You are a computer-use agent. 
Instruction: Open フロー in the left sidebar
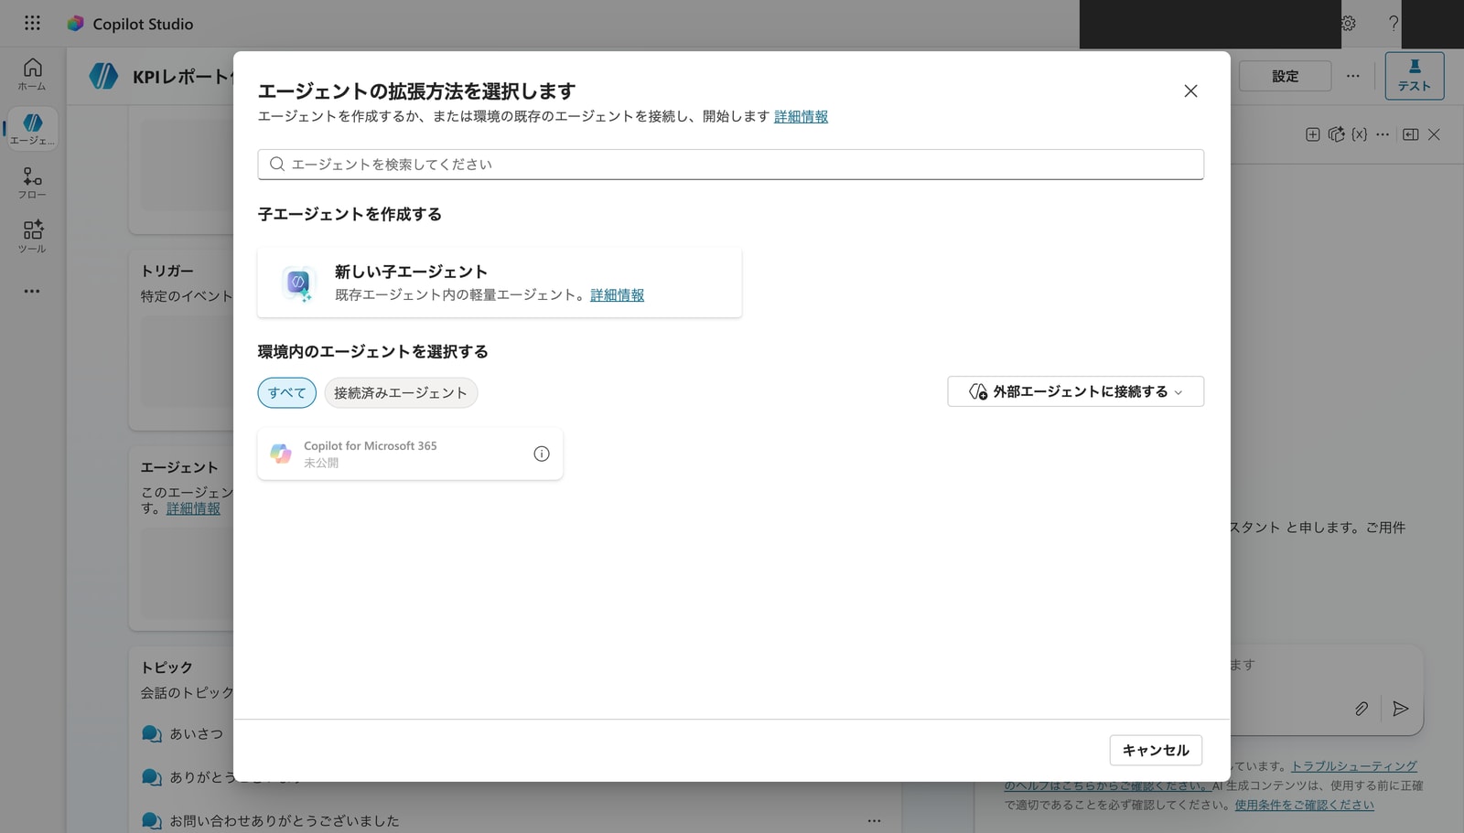pos(32,183)
